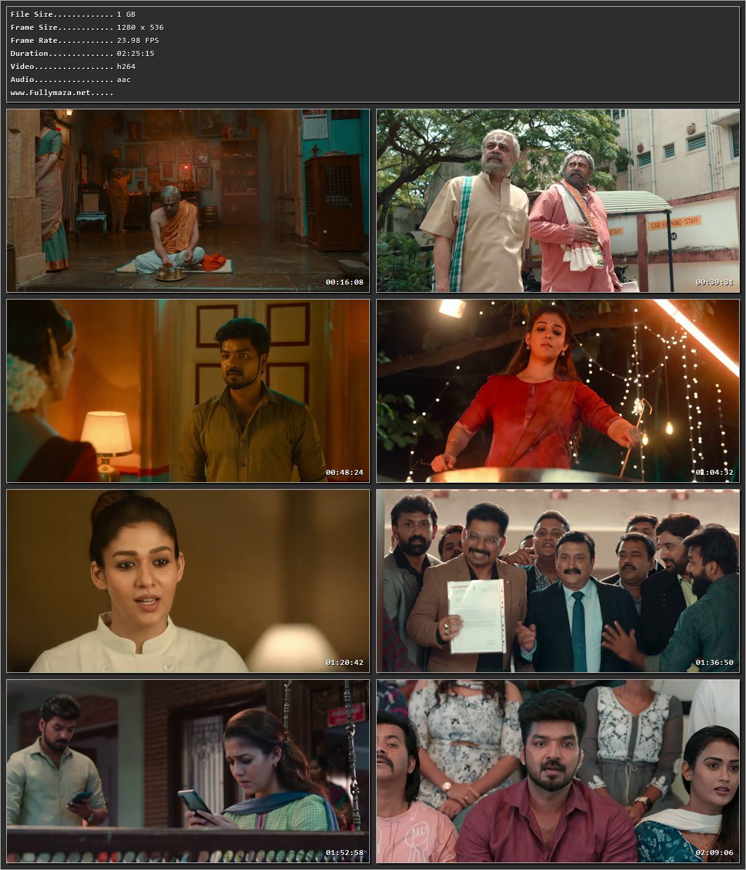Screen dimensions: 746x870
Task: Click the "Video" label in the header
Action: (22, 66)
